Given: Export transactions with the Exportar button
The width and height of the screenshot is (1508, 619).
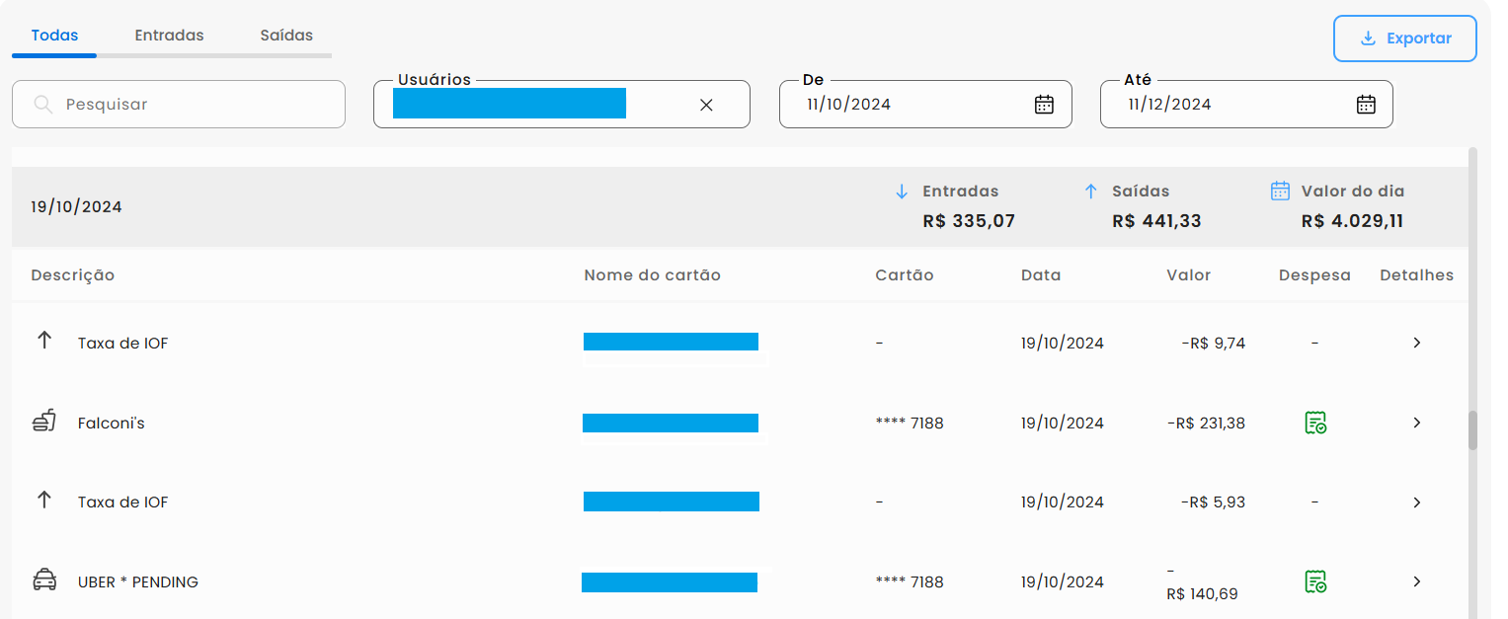Looking at the screenshot, I should (x=1405, y=39).
